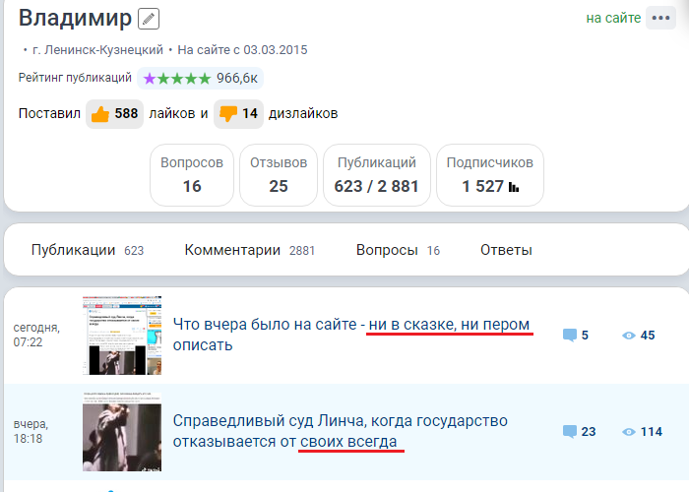Switch to the Комментарии tab
The width and height of the screenshot is (689, 492).
point(250,250)
